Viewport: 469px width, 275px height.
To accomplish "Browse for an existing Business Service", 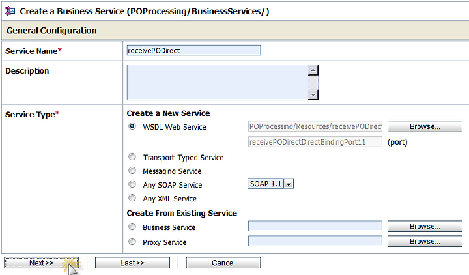I will pyautogui.click(x=425, y=227).
